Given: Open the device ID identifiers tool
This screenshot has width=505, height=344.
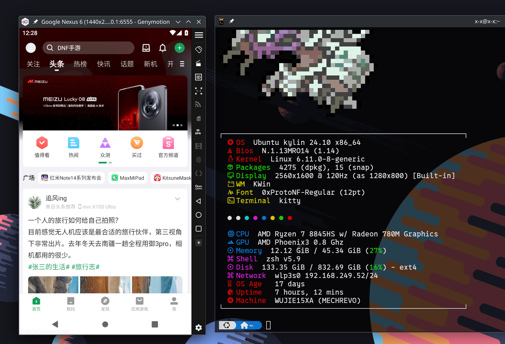Looking at the screenshot, I should pos(198,77).
